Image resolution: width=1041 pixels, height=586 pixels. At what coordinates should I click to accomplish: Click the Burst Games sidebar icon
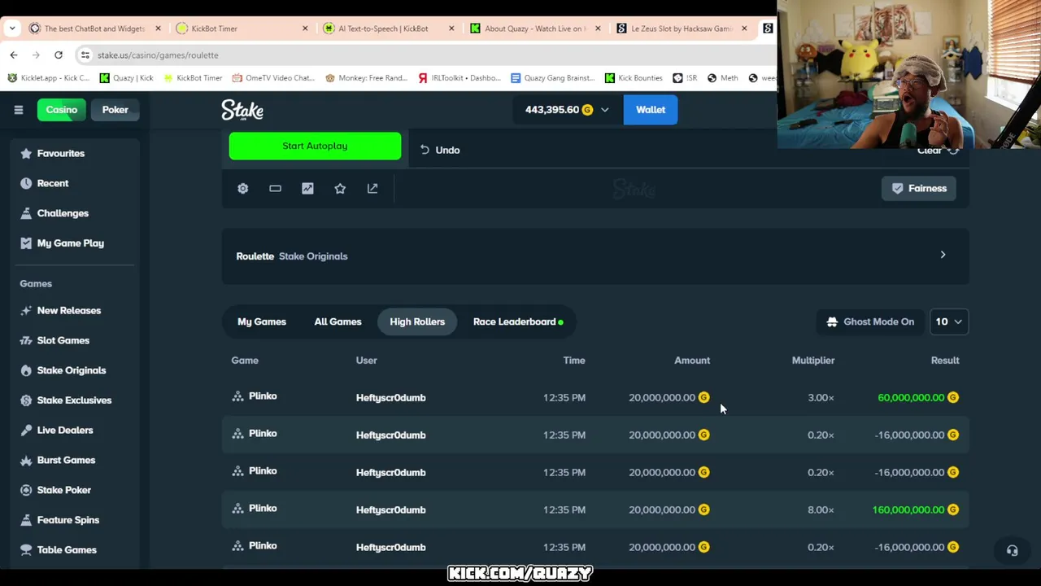(x=26, y=460)
